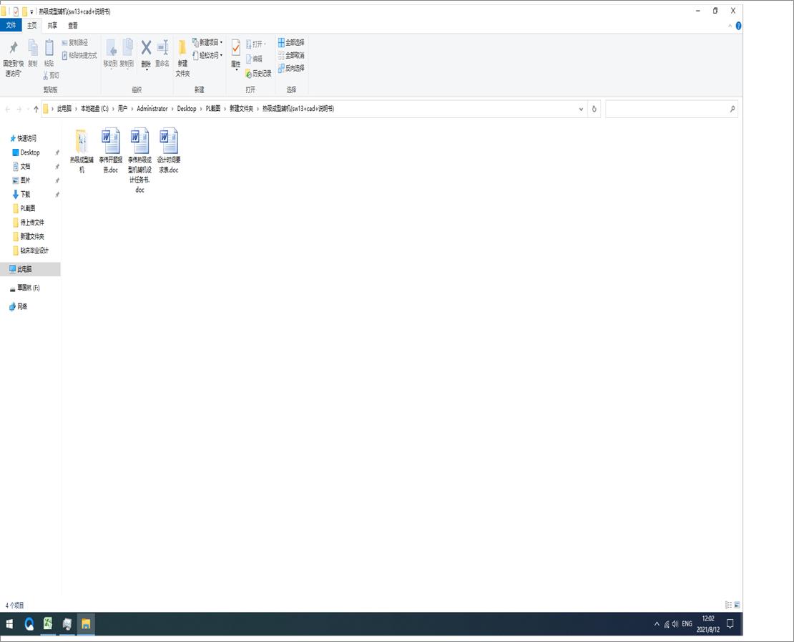Expand the address bar path dropdown arrow
This screenshot has width=794, height=642.
[x=581, y=109]
